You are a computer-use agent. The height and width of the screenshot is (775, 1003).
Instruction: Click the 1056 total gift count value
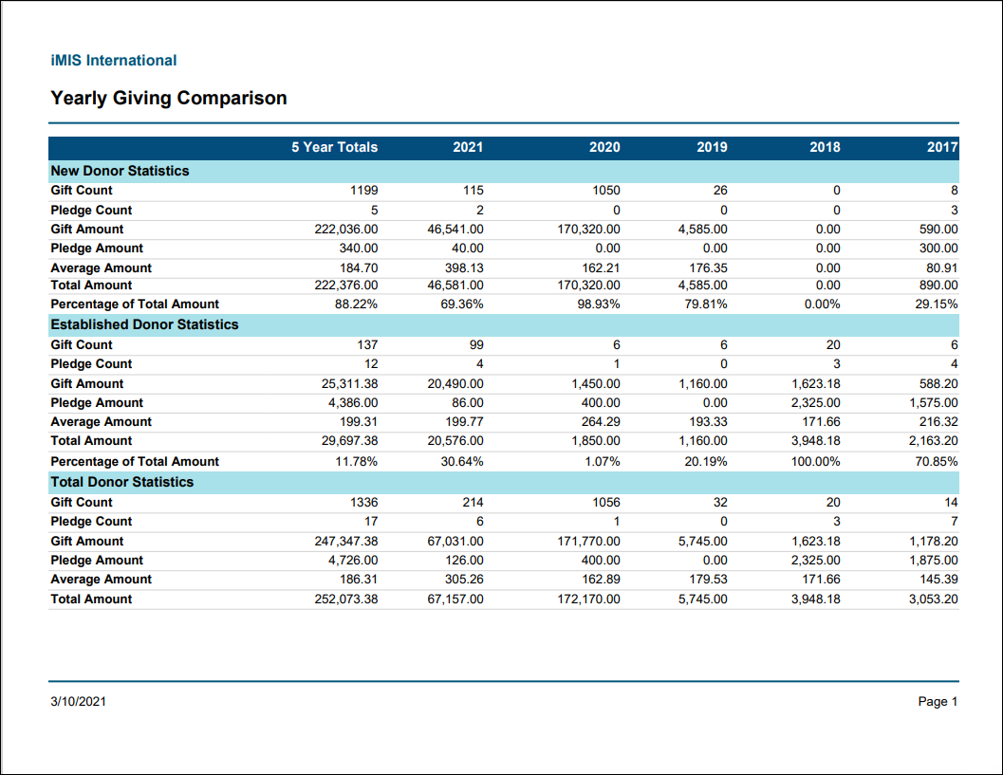(606, 502)
